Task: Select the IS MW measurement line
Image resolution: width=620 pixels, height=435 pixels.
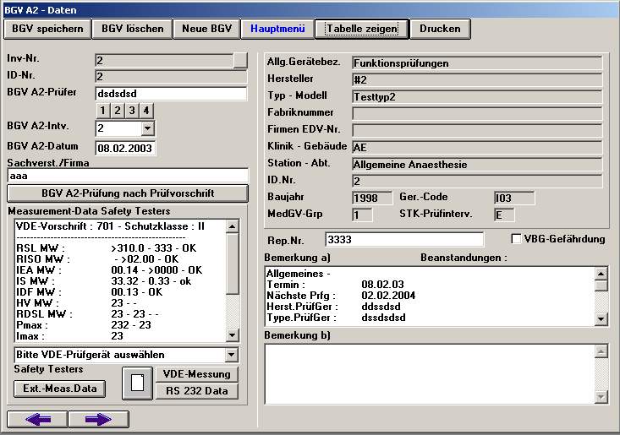Action: point(103,281)
